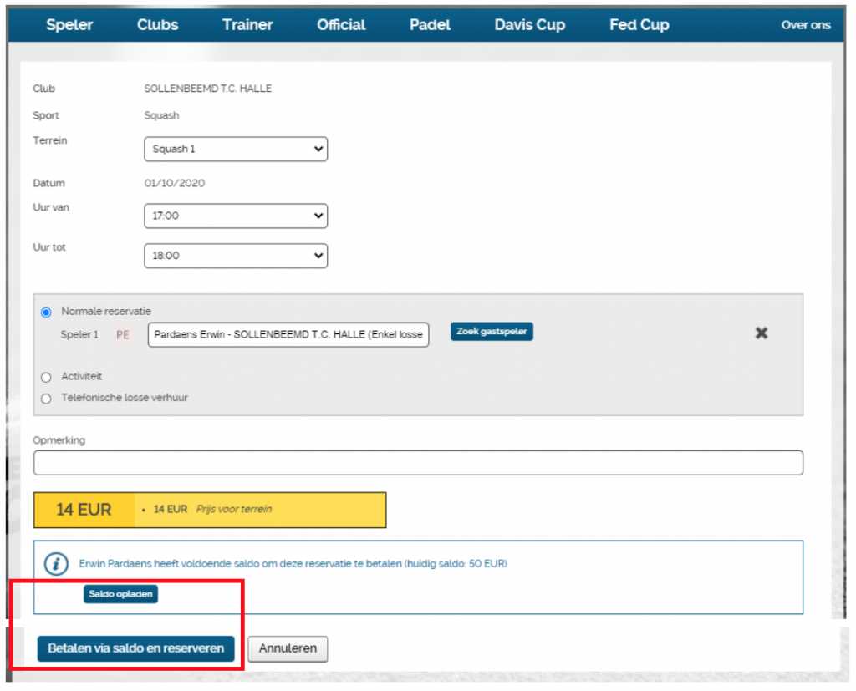Open the Fed Cup page
The height and width of the screenshot is (691, 856).
point(639,25)
